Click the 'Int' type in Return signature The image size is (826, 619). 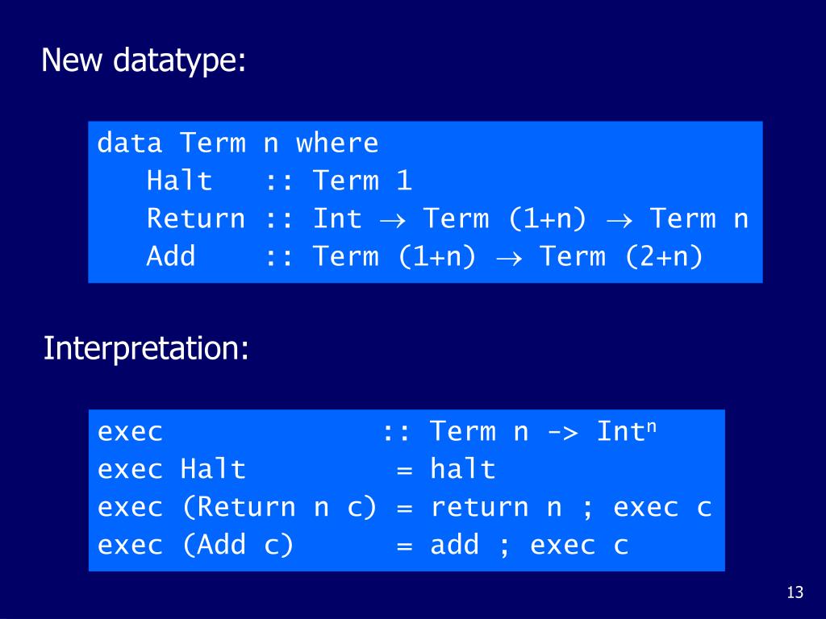(x=337, y=218)
